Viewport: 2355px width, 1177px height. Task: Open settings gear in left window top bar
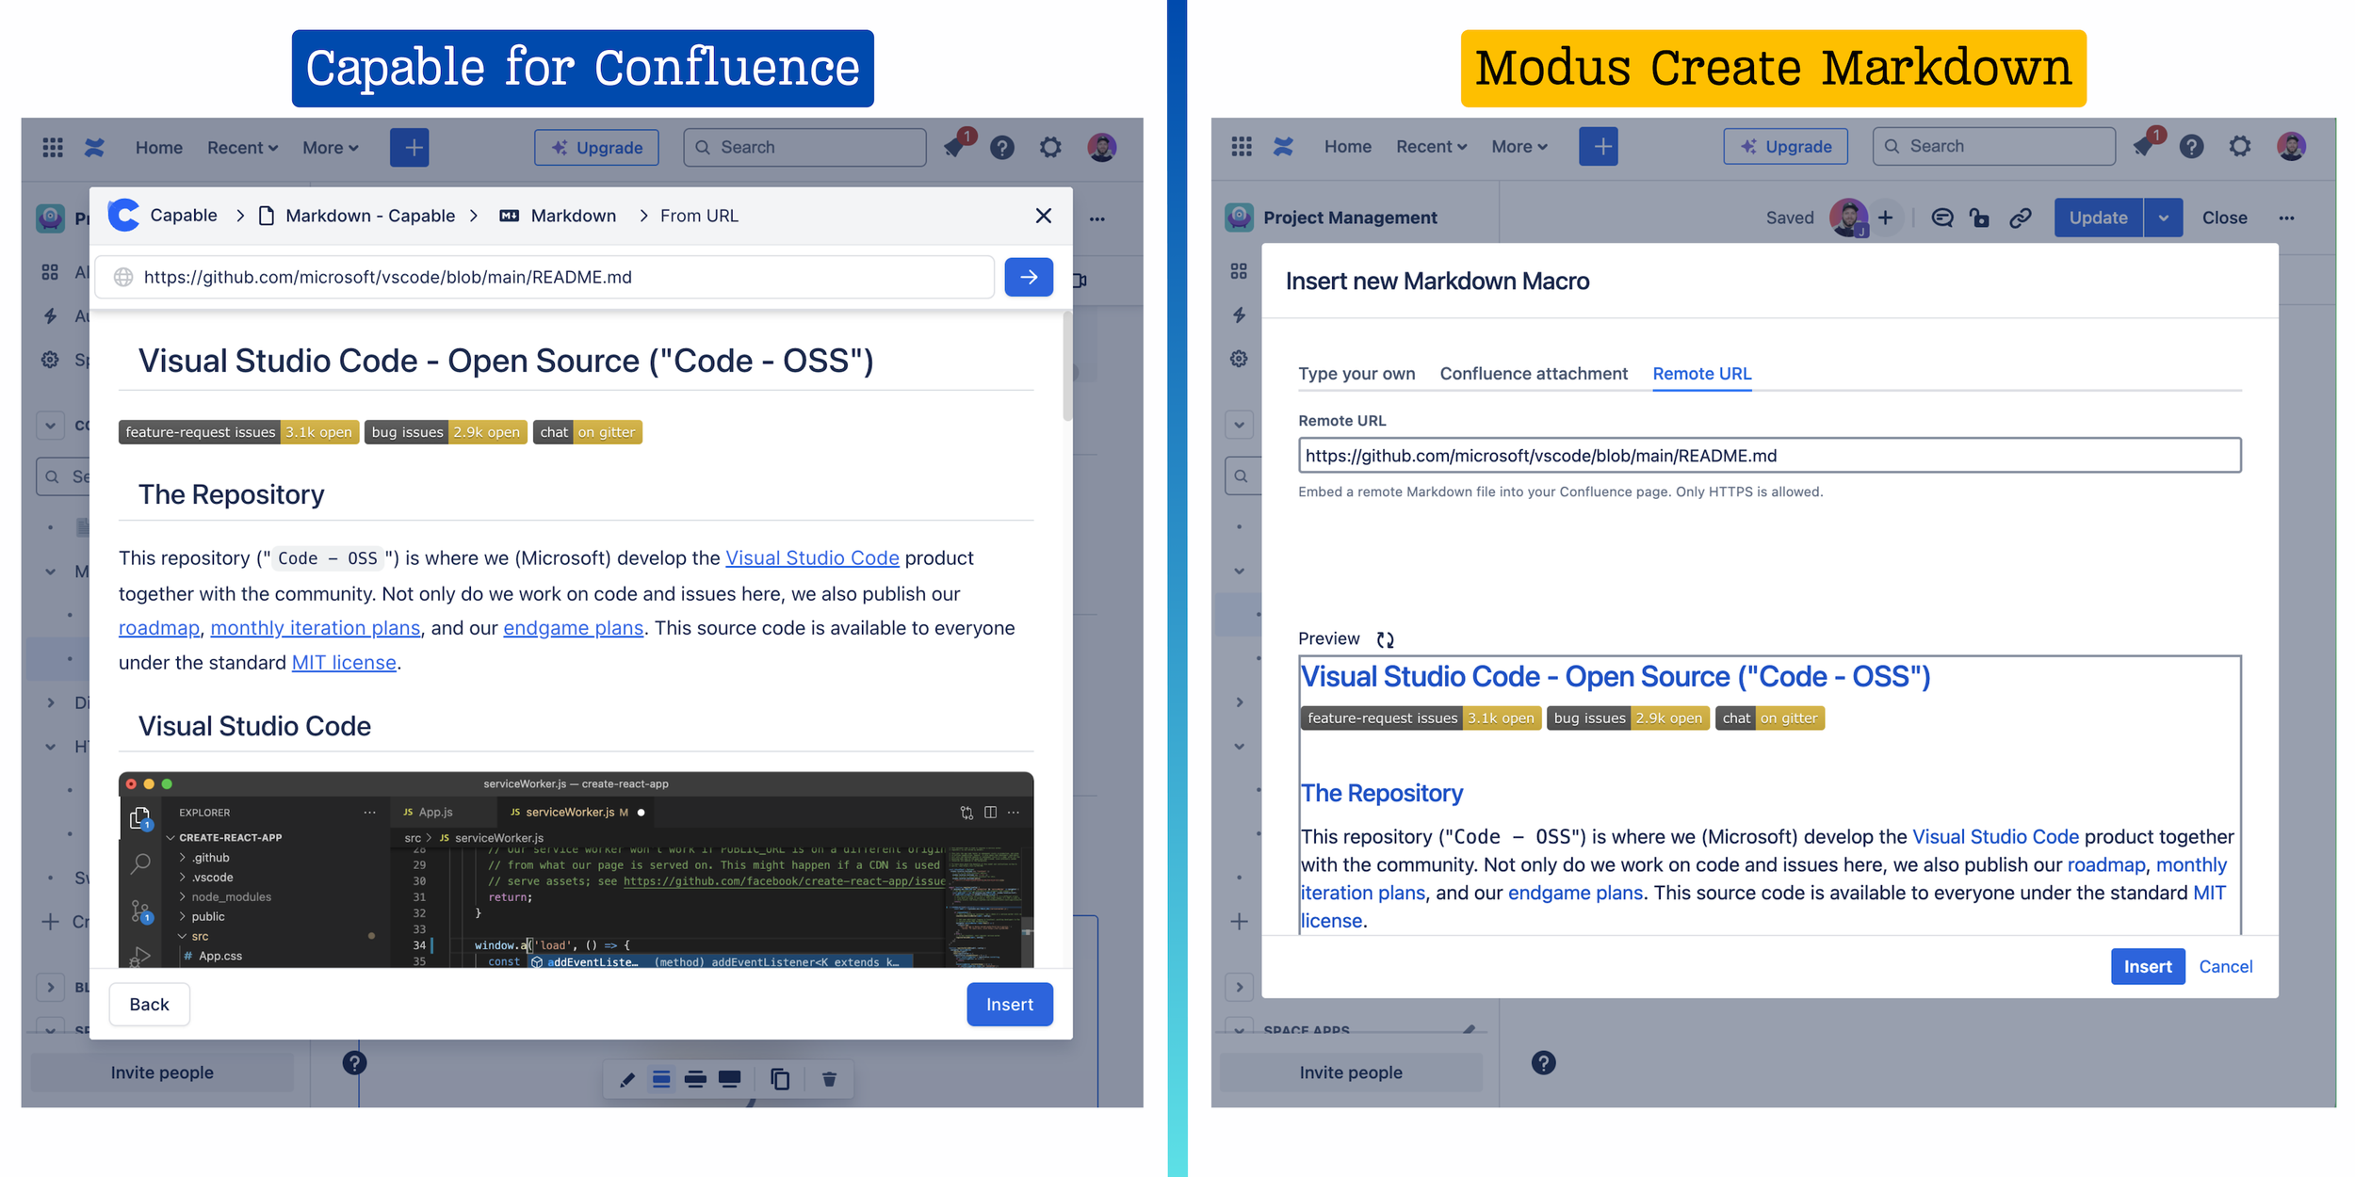(x=1050, y=148)
